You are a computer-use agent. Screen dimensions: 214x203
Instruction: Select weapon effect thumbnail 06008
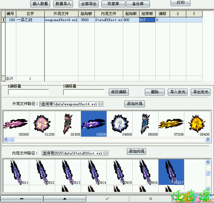click(145, 124)
